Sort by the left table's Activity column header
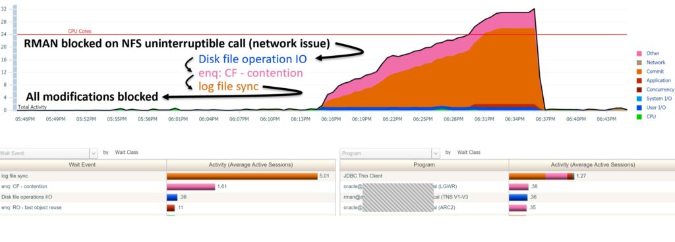The image size is (675, 242). [x=250, y=165]
